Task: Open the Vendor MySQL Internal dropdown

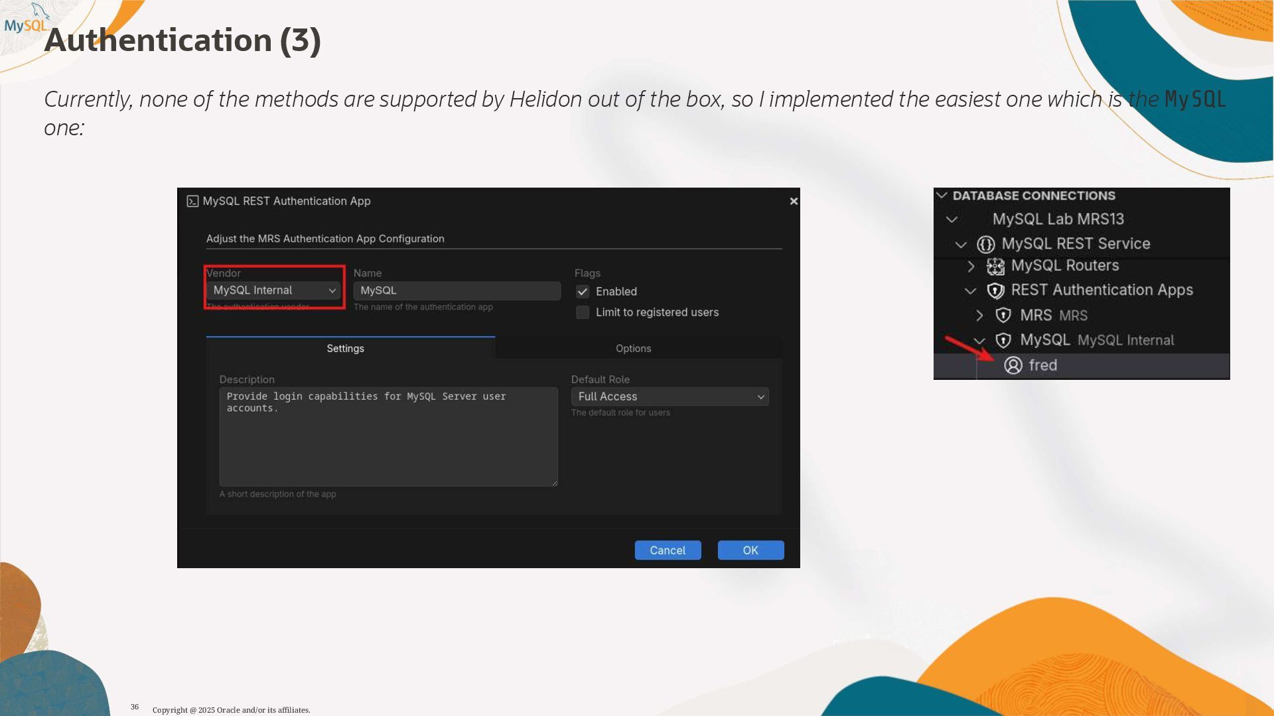Action: (273, 290)
